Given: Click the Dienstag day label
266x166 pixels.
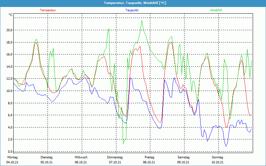Looking at the screenshot, I should coord(47,157).
